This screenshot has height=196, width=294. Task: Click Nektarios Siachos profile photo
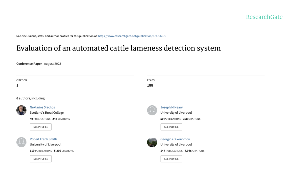(21, 110)
